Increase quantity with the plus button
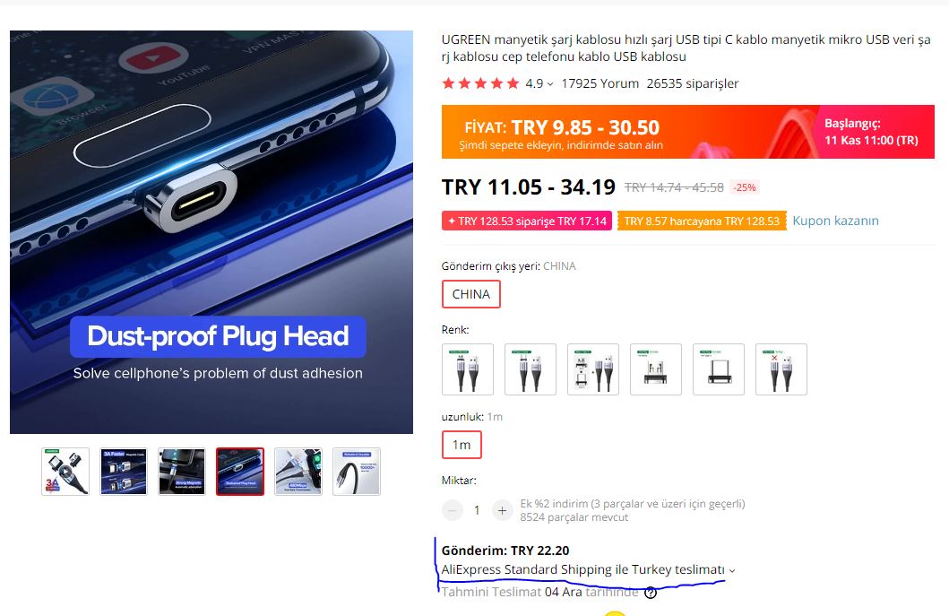Image resolution: width=949 pixels, height=616 pixels. pyautogui.click(x=502, y=510)
